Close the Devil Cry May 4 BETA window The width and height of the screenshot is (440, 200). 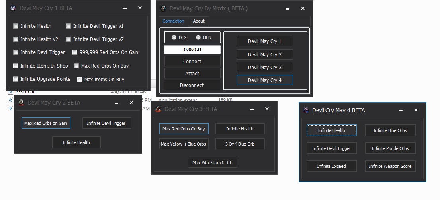[416, 110]
